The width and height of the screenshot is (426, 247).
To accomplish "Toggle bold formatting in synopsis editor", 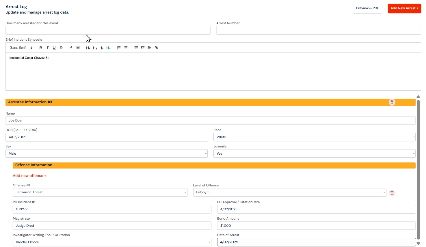I will (41, 48).
